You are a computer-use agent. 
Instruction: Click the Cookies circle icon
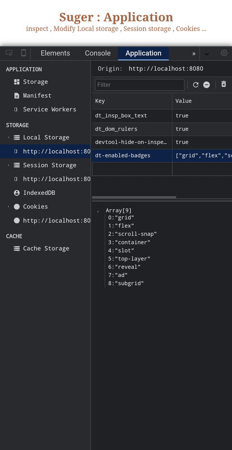(17, 207)
